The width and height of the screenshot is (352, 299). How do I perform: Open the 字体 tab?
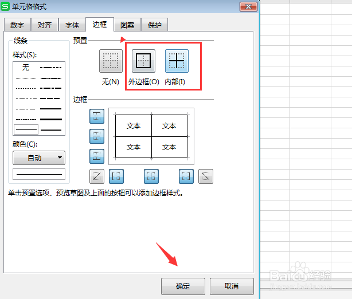(72, 25)
